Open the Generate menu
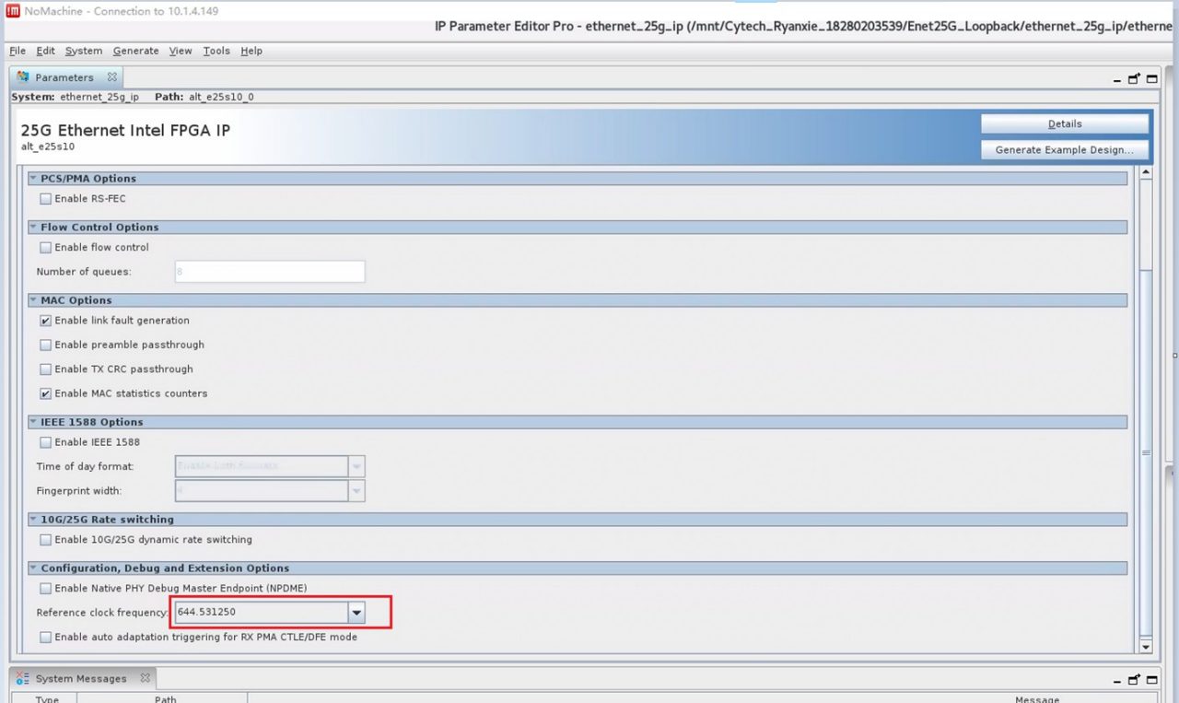The height and width of the screenshot is (703, 1179). (135, 51)
